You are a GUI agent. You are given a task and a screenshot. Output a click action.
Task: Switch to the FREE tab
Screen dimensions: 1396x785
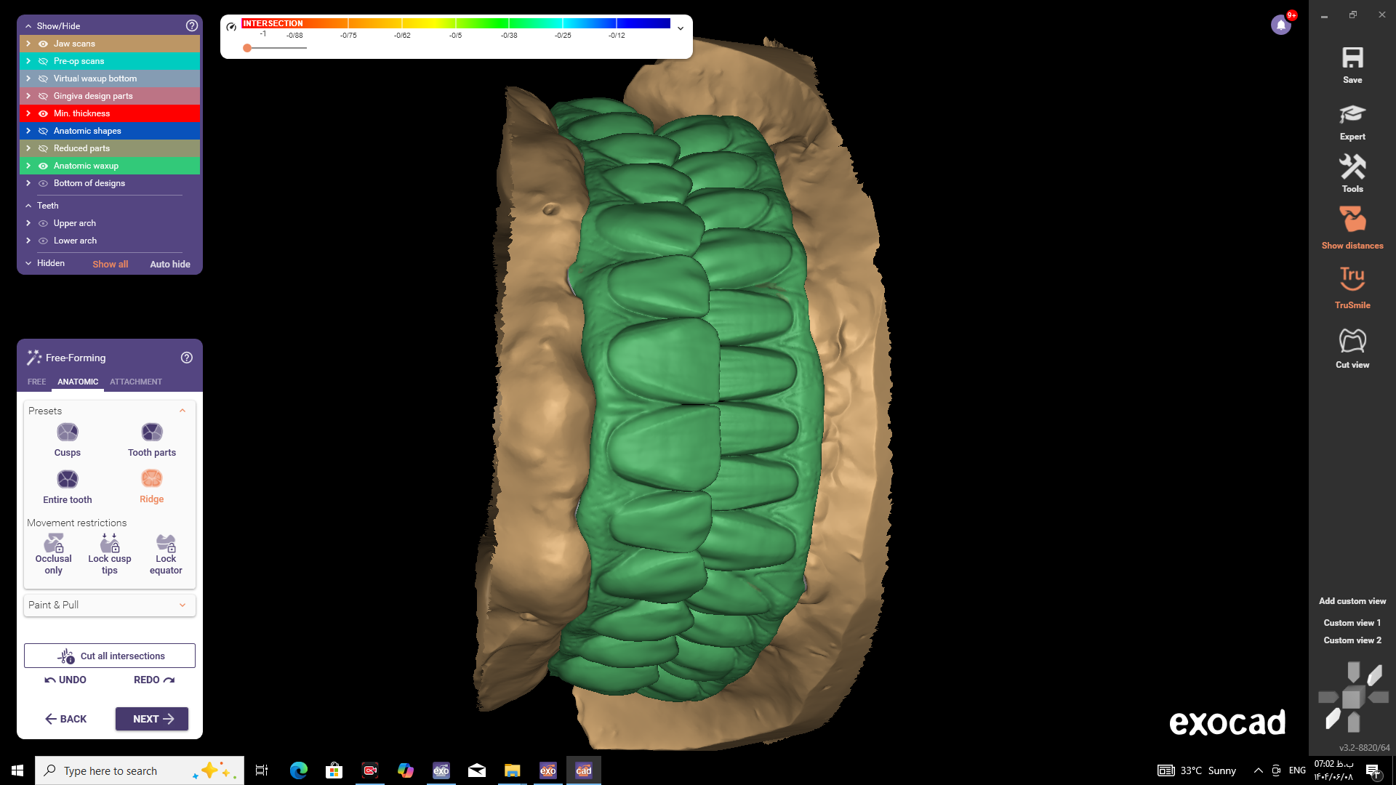click(36, 382)
